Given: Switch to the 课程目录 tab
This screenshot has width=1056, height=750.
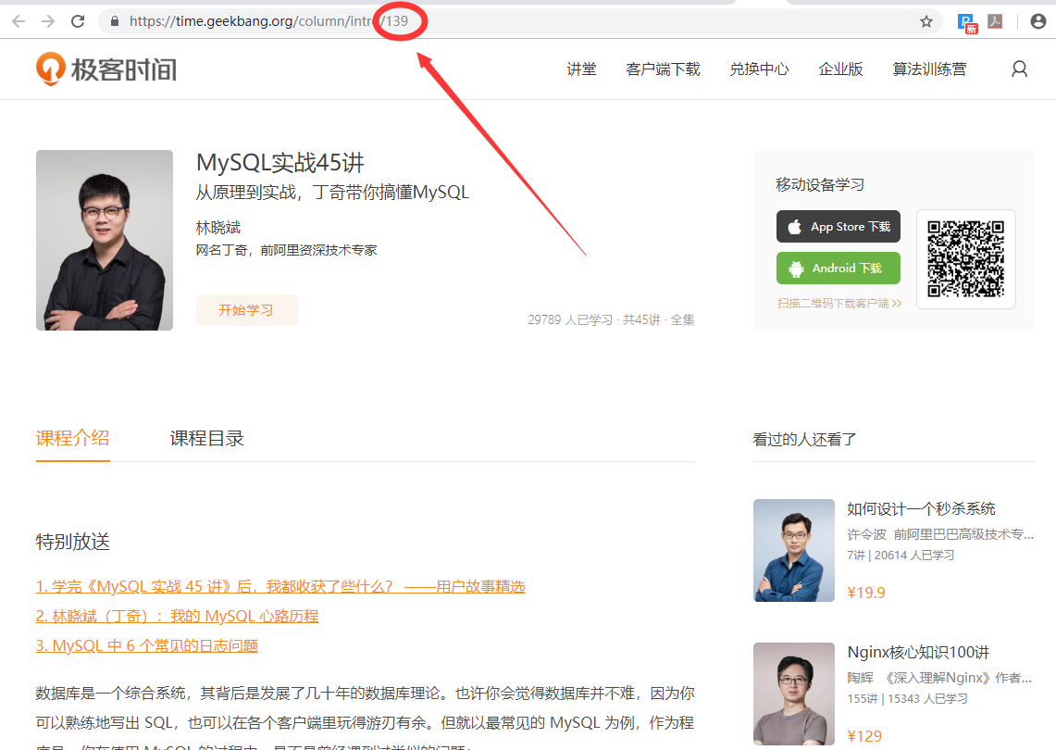Looking at the screenshot, I should pyautogui.click(x=206, y=439).
